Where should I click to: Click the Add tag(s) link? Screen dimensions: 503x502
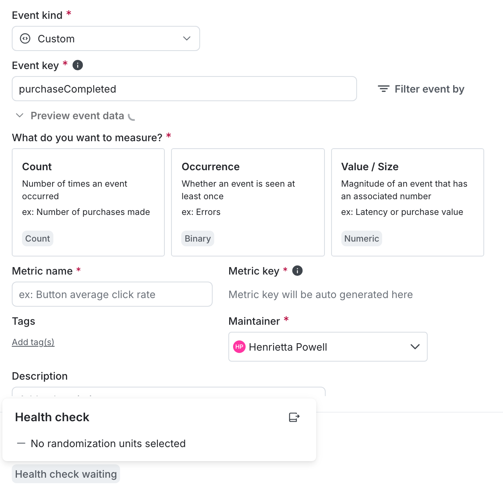[33, 342]
